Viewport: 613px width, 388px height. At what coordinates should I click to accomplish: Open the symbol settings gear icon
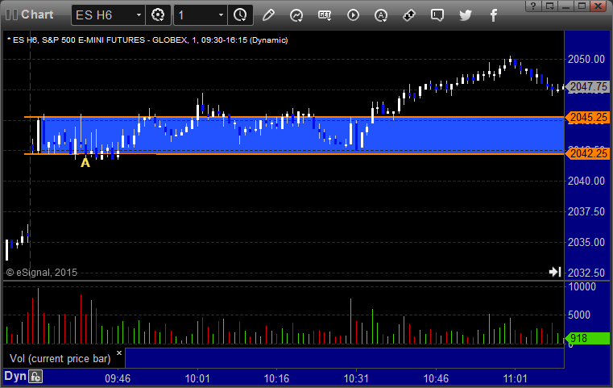pos(158,15)
